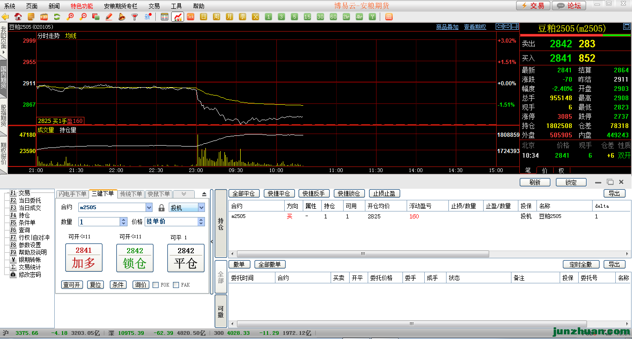
Task: Switch to weekly 周 K-line icon
Action: [x=217, y=17]
